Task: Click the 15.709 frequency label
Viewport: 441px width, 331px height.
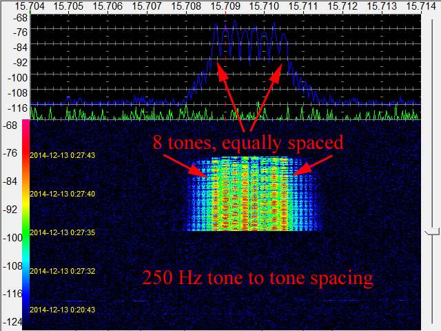Action: [x=225, y=6]
